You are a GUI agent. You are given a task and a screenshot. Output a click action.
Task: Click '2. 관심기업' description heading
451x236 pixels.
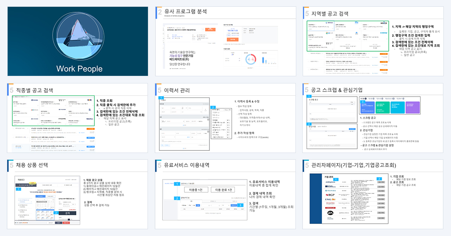[366, 130]
